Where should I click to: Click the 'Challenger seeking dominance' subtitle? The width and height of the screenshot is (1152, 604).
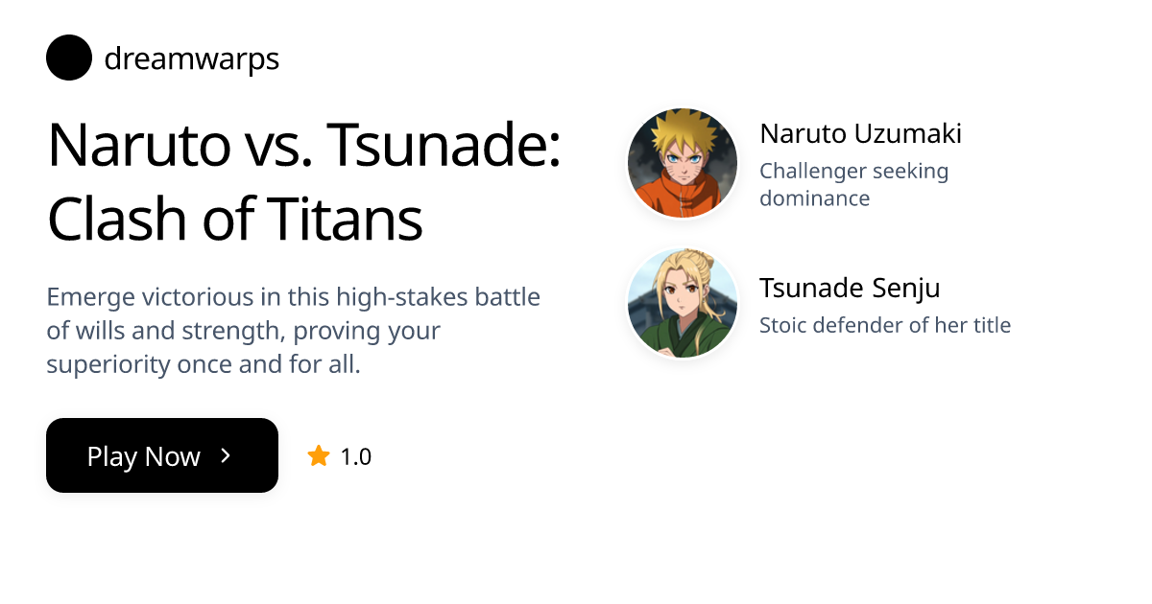click(853, 184)
